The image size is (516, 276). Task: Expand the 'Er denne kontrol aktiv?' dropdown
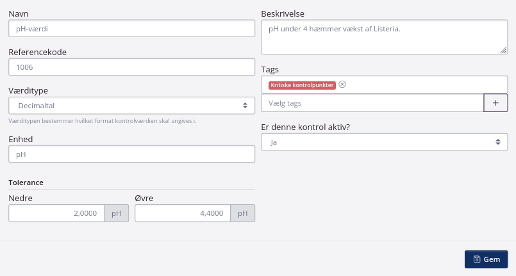point(385,142)
